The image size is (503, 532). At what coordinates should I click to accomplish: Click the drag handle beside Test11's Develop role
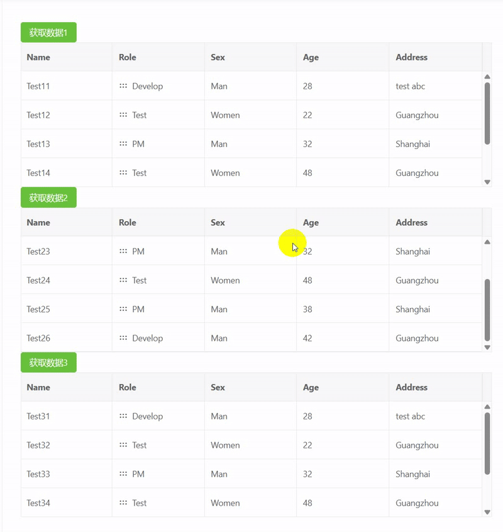coord(124,86)
